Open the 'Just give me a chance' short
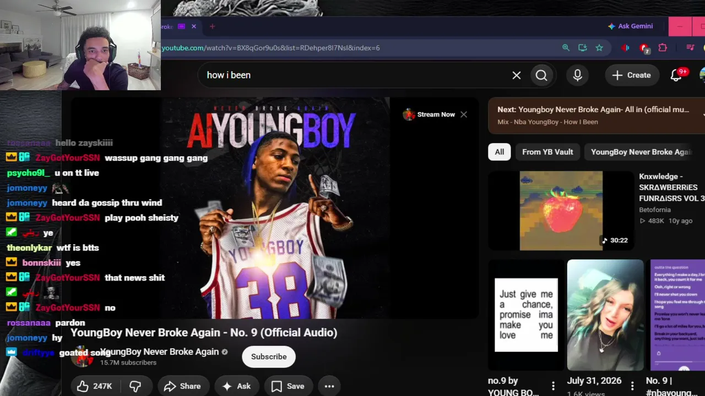The image size is (705, 396). [526, 315]
